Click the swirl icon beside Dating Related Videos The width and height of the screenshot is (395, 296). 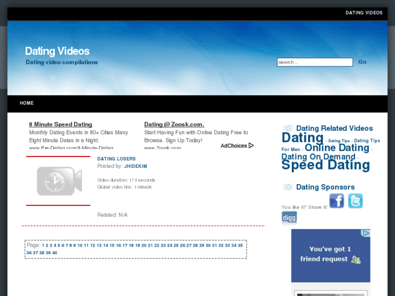point(288,128)
